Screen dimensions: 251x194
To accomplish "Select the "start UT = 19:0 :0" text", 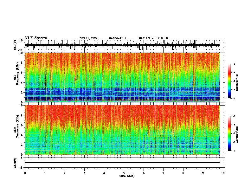I will pos(153,38).
